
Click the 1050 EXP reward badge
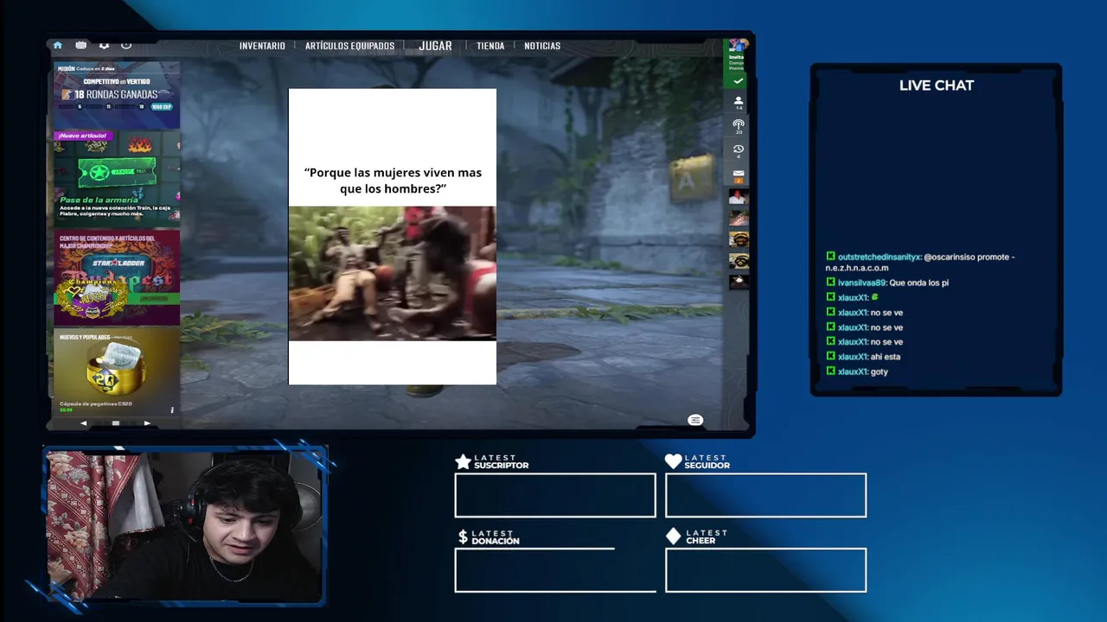tap(161, 107)
